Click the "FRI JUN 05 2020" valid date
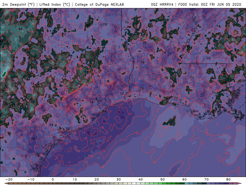Viewport: 246px width, 185px height. click(225, 4)
